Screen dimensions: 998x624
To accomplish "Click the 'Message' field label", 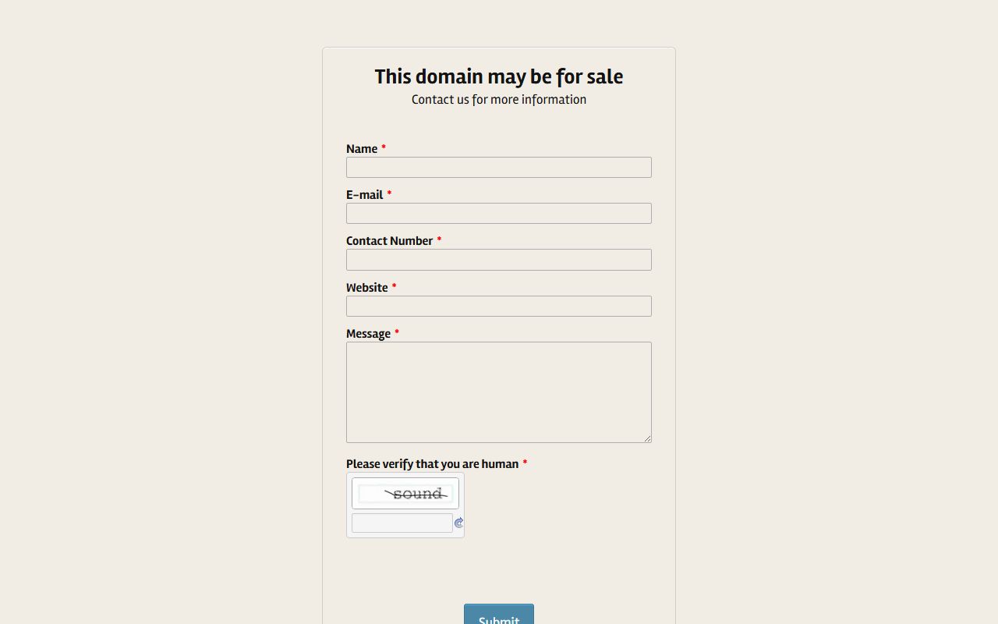I will 368,334.
